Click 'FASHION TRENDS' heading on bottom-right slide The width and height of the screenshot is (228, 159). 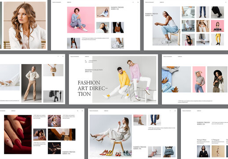(x=203, y=123)
